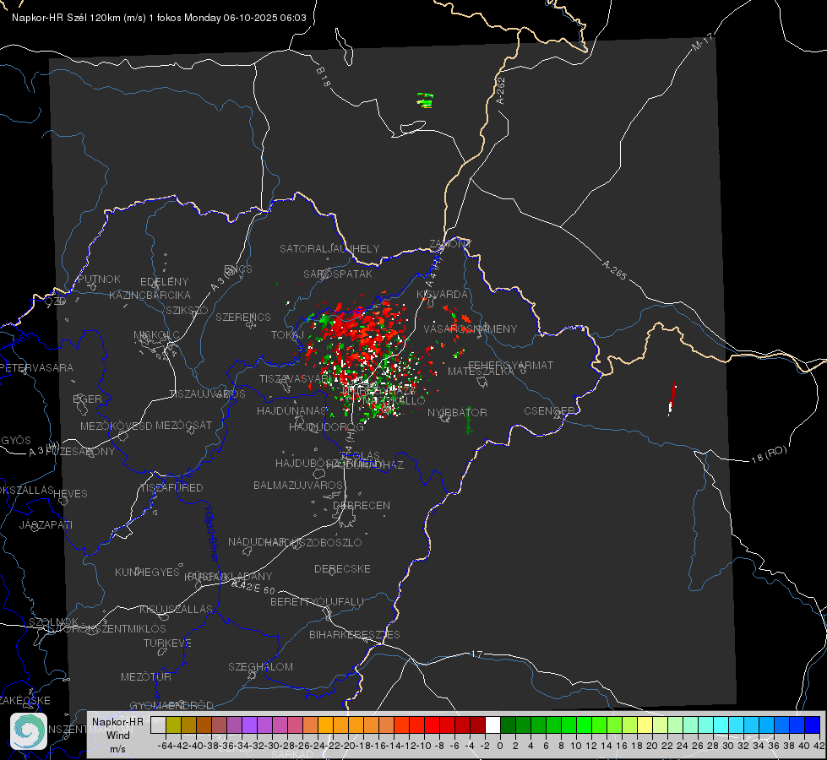Click the BIHARKERESZTES city label

[355, 634]
